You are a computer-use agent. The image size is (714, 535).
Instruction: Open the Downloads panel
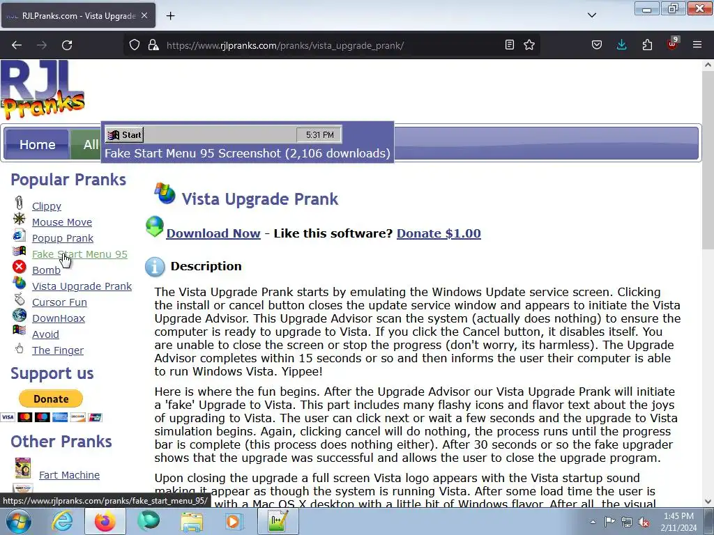[621, 45]
